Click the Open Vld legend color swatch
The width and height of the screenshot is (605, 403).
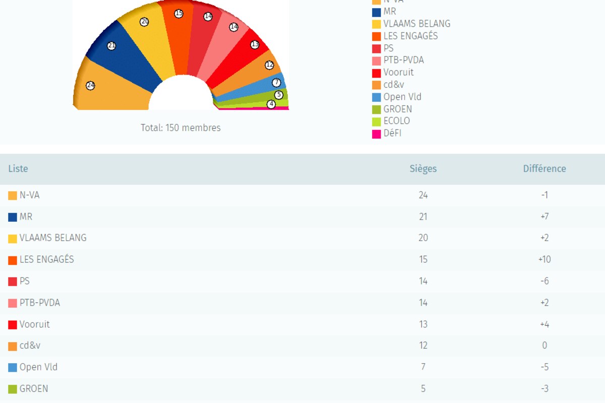376,97
